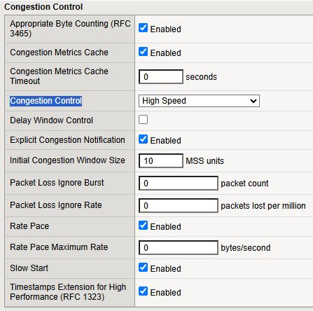Image resolution: width=313 pixels, height=311 pixels.
Task: Click the Rate Pace Maximum Rate field
Action: coord(179,247)
